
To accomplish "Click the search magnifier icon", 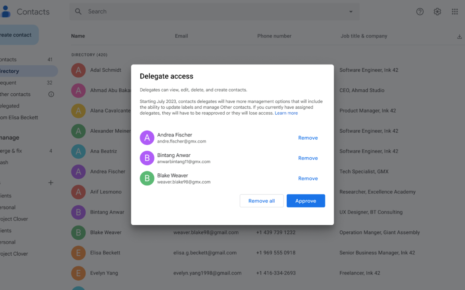I will [x=78, y=12].
